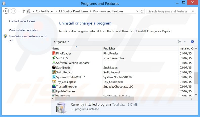
Task: Expand the view options dropdown arrow
Action: 185,42
